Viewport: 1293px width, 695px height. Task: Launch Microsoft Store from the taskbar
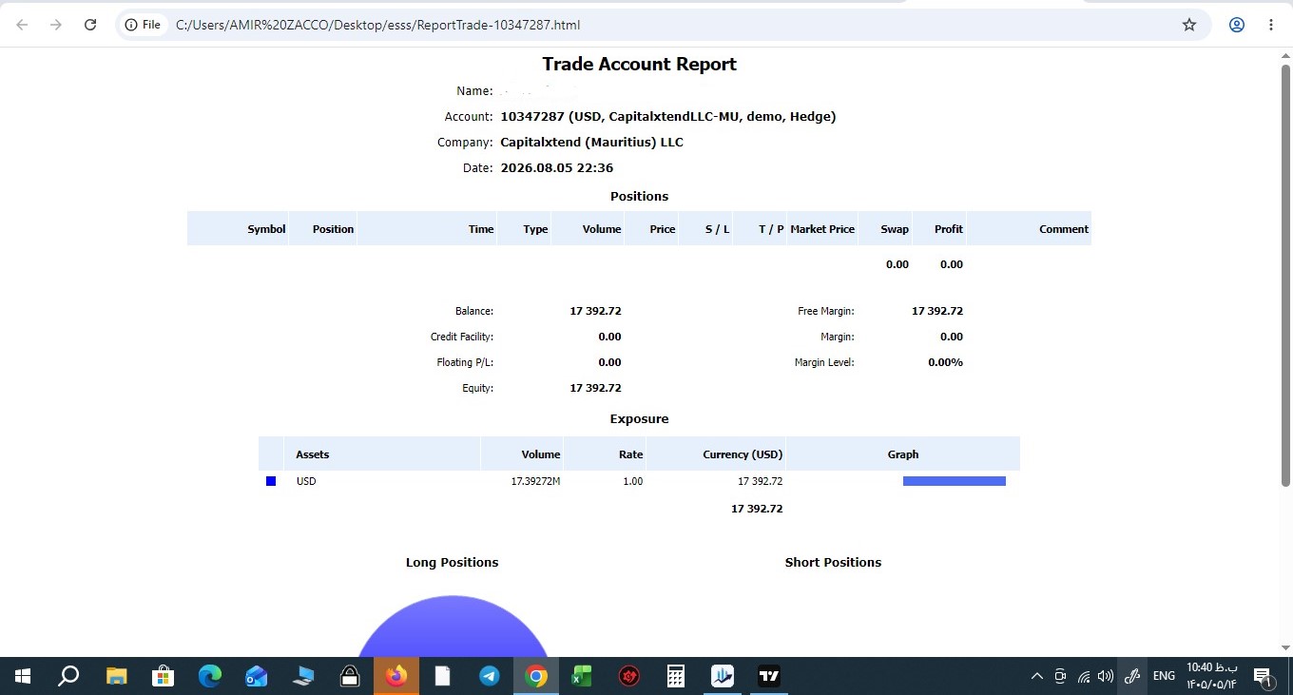tap(163, 676)
